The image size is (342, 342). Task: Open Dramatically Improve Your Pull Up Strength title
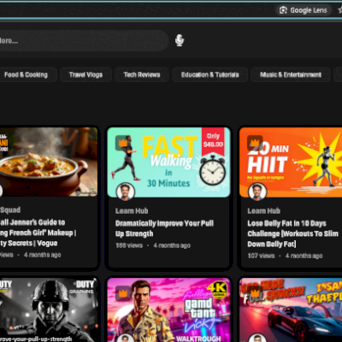[x=164, y=228]
